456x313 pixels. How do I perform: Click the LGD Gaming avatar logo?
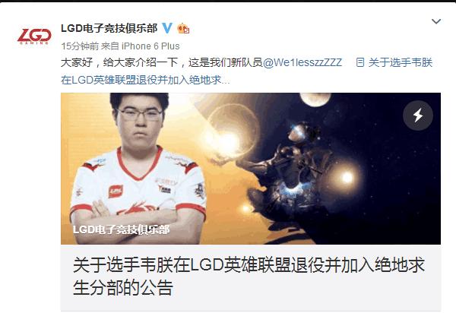34,36
